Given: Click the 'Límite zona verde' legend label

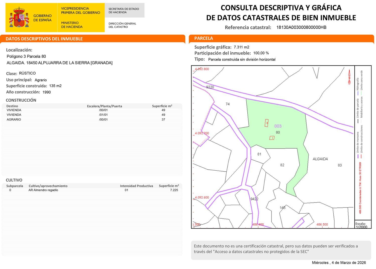Looking at the screenshot, I should (361, 80).
